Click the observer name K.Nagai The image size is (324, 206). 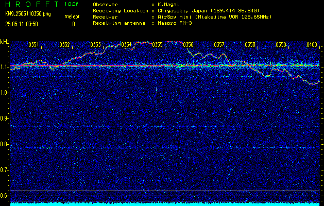tap(168, 4)
